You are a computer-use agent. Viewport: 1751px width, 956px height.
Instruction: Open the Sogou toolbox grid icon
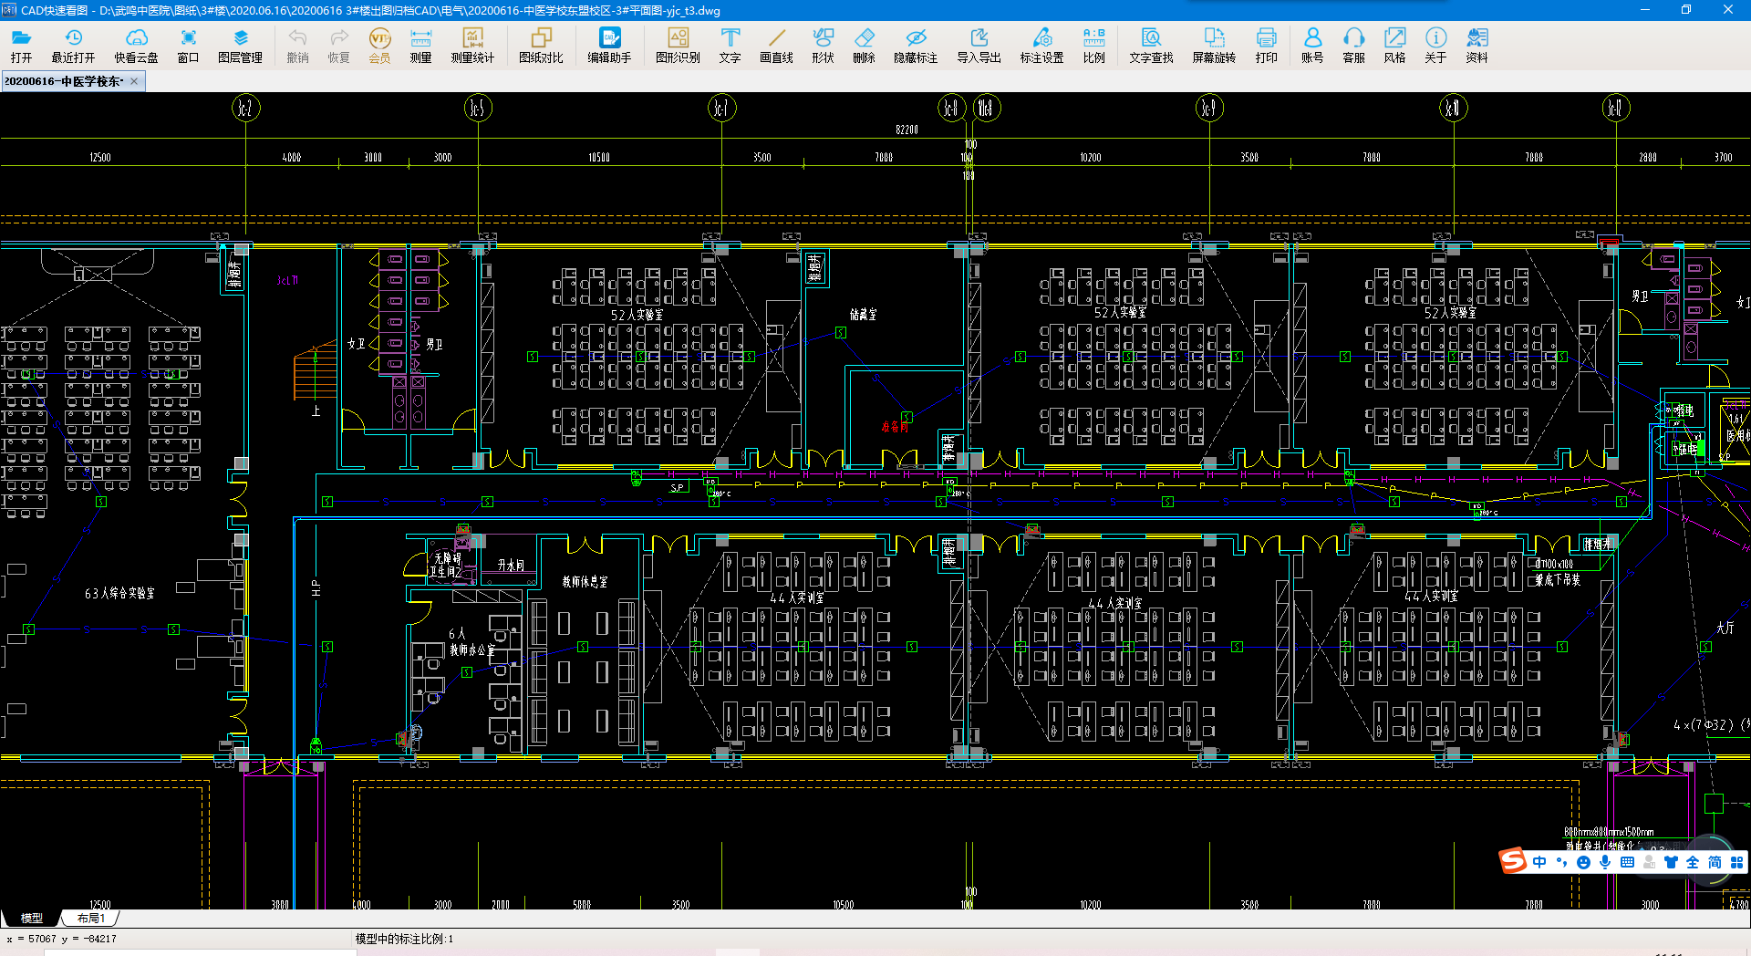pyautogui.click(x=1736, y=862)
